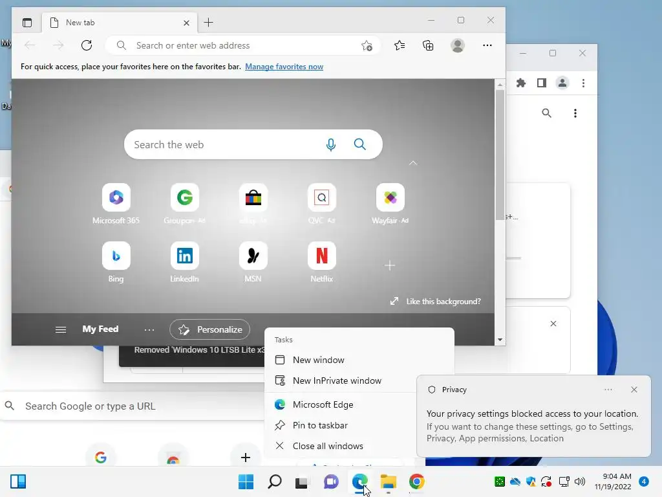This screenshot has height=497, width=662.
Task: Open Microsoft 365 quick link
Action: point(116,197)
